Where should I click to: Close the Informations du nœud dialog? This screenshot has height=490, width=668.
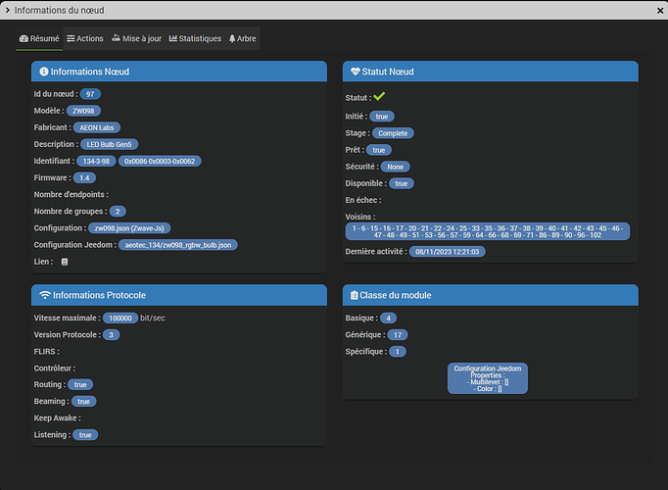pos(655,9)
